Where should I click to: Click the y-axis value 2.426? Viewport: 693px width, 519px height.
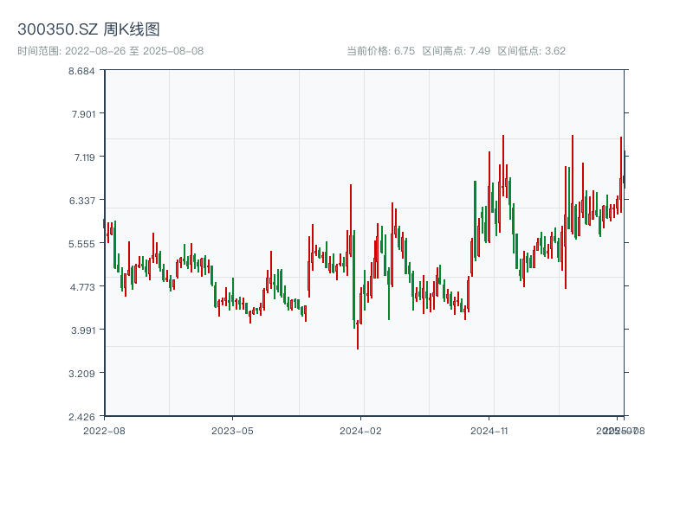tap(81, 417)
